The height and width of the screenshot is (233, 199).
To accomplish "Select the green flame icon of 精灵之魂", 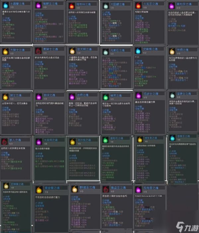I will 105,97.
